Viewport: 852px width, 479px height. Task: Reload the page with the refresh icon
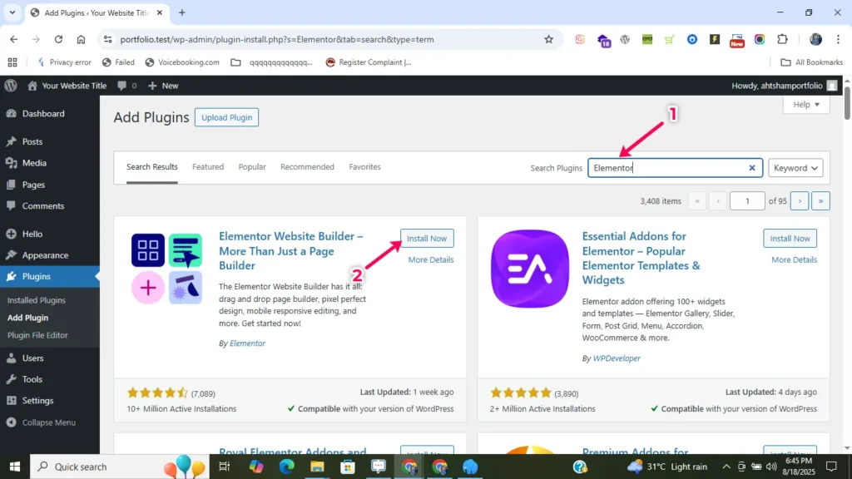(x=58, y=39)
